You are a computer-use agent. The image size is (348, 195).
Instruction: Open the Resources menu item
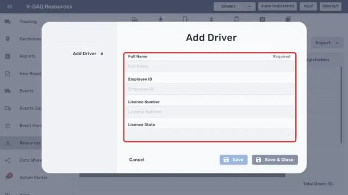[x=30, y=143]
